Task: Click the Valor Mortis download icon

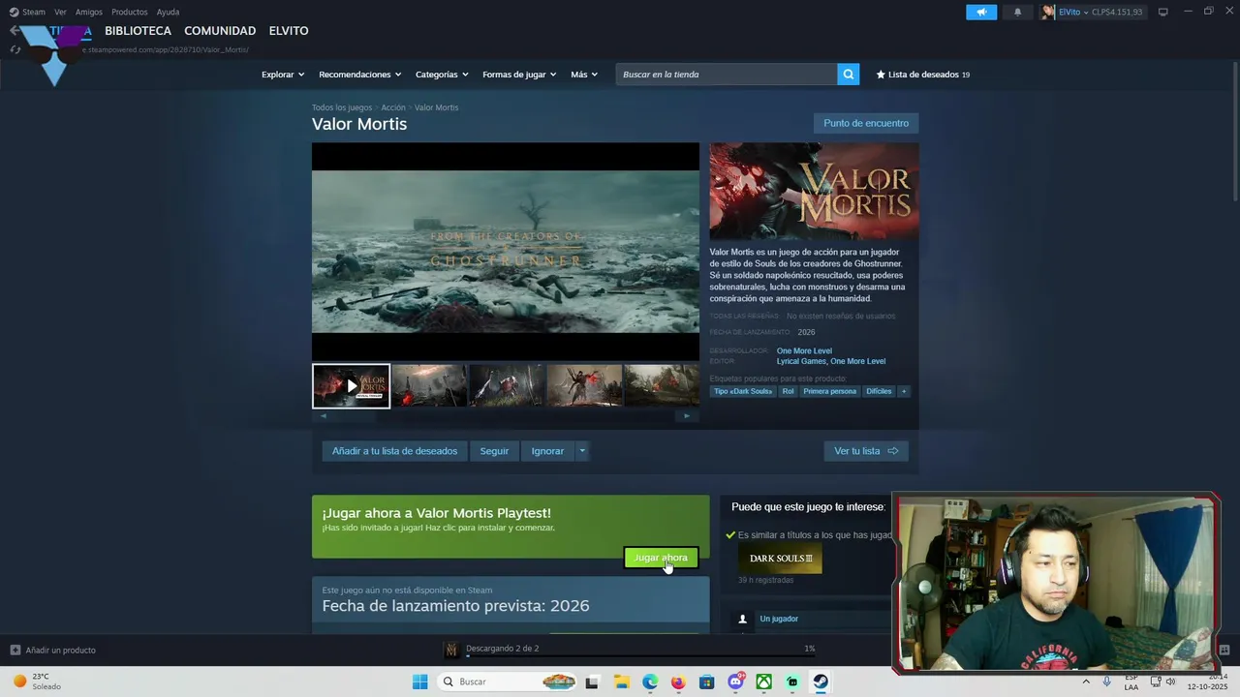Action: pos(450,650)
